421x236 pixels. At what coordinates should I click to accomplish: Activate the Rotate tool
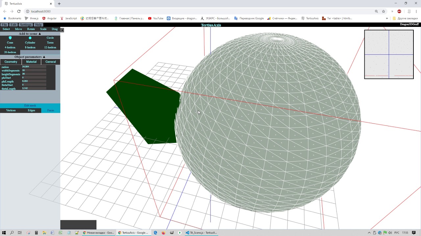(x=31, y=29)
